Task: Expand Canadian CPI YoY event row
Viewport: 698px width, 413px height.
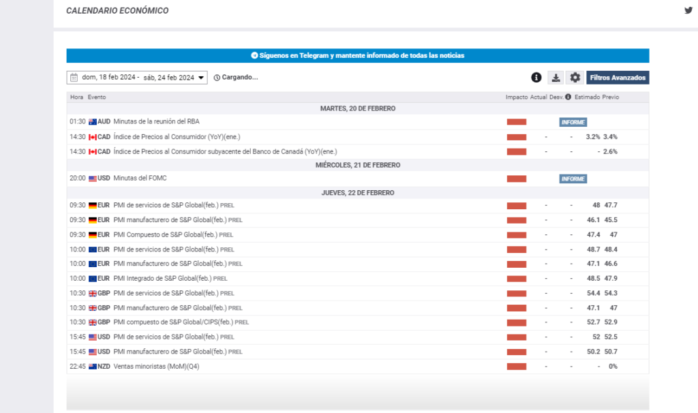Action: tap(176, 137)
